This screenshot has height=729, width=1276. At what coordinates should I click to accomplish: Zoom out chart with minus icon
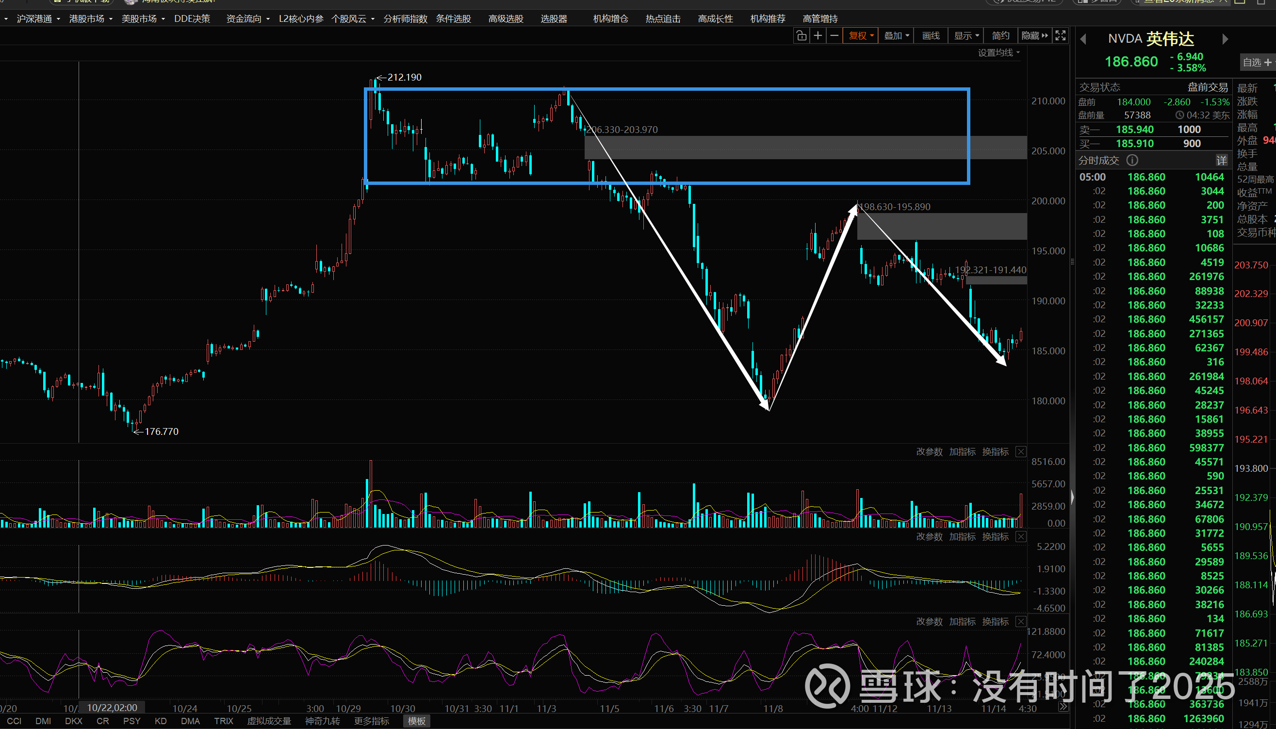coord(834,35)
